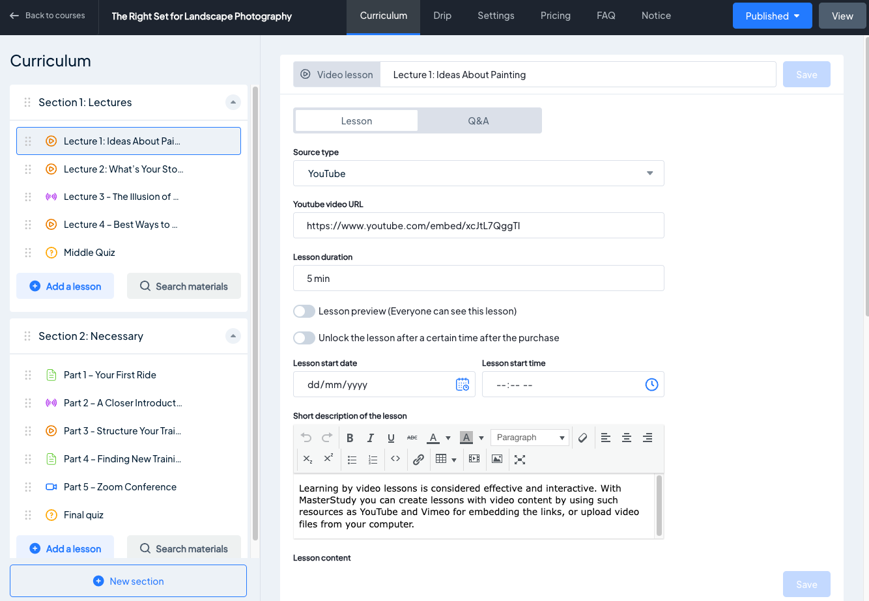Screen dimensions: 869x601
Task: Open the source code view
Action: coord(395,459)
